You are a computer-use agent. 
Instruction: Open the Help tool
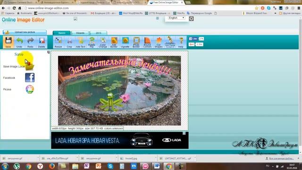click(181, 42)
